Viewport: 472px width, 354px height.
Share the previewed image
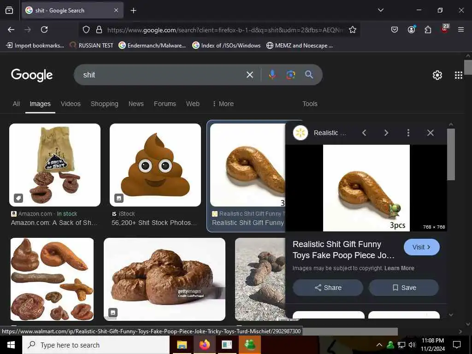click(328, 288)
